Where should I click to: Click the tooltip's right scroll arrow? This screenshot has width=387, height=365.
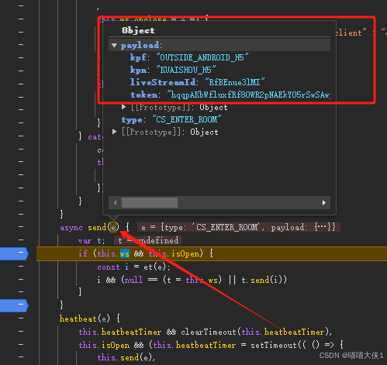tap(323, 203)
